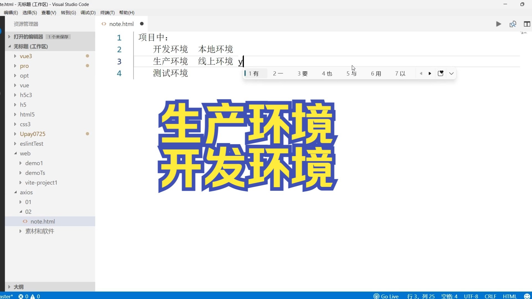Select IME candidate 7 以

400,74
